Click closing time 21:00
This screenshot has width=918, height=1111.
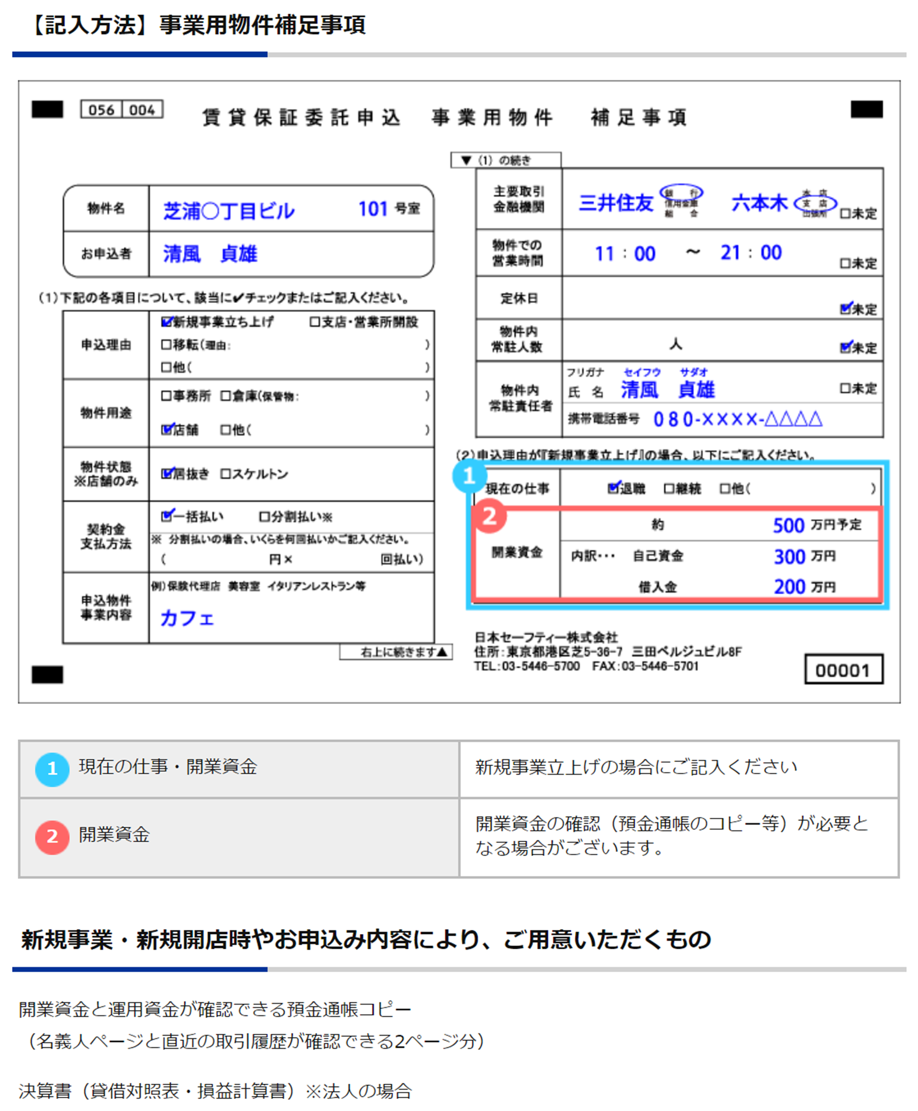[751, 253]
